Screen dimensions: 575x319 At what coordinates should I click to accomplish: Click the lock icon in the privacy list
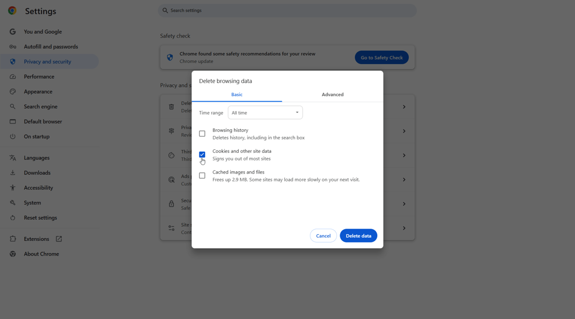[x=171, y=204]
